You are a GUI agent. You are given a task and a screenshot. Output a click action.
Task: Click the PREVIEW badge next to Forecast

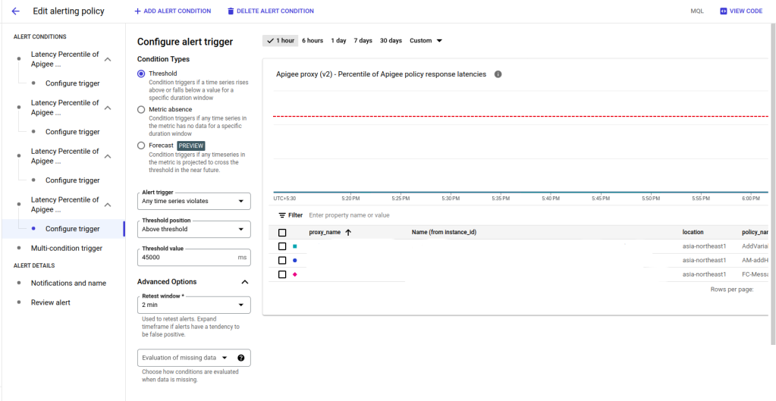click(190, 146)
